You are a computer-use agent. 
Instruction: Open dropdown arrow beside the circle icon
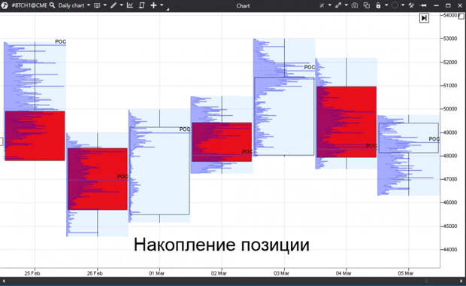click(403, 5)
